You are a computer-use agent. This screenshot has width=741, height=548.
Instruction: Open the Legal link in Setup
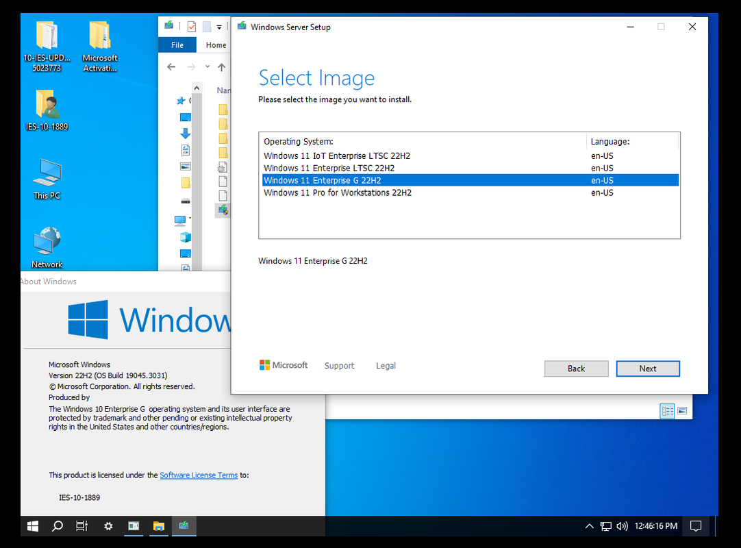pyautogui.click(x=386, y=366)
